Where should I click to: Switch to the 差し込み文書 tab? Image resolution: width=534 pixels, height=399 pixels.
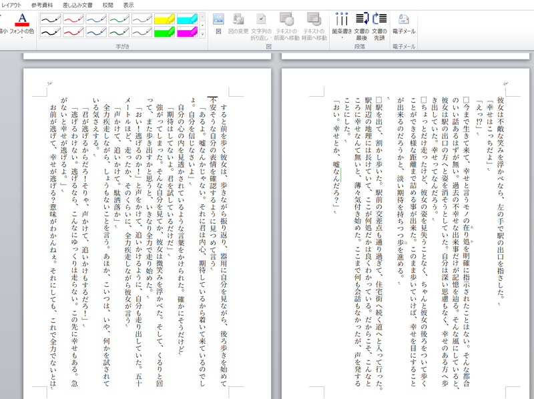tap(77, 4)
